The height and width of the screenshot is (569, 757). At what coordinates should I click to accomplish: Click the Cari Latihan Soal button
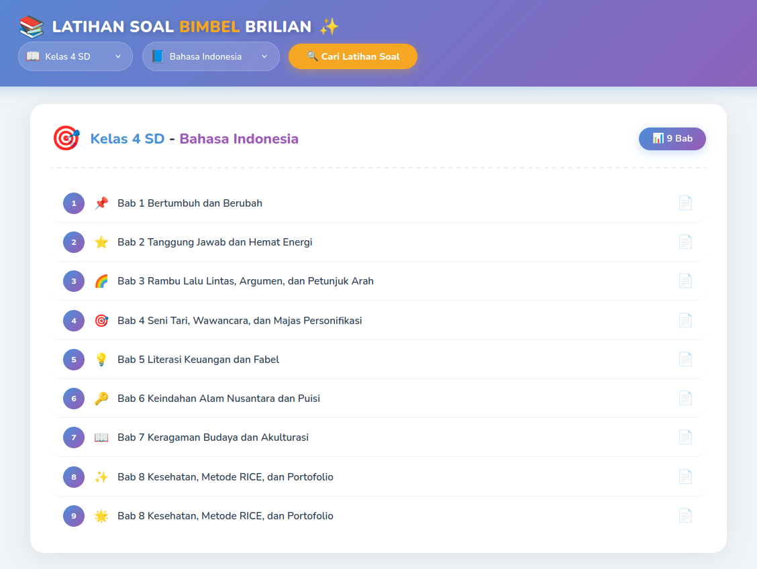click(x=353, y=56)
